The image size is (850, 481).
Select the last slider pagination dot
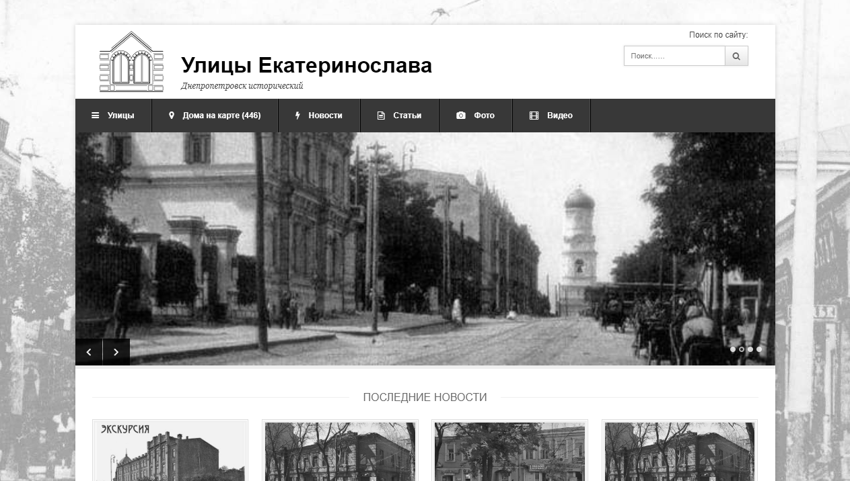[759, 349]
